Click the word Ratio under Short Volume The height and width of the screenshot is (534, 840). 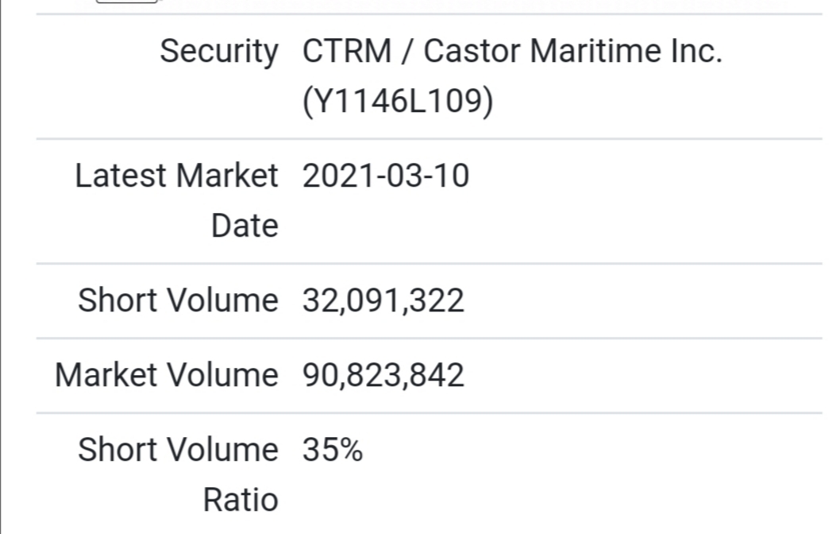[241, 500]
